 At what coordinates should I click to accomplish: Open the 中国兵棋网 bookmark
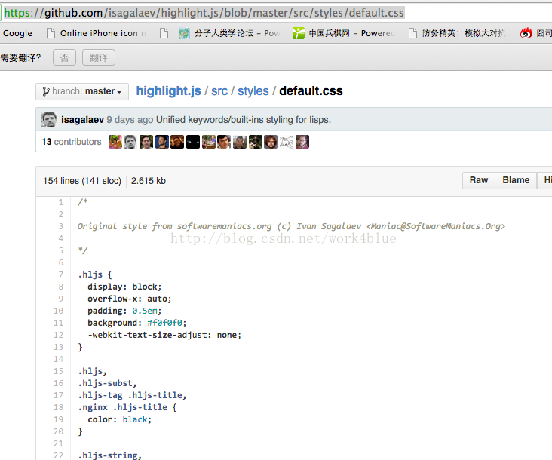344,33
